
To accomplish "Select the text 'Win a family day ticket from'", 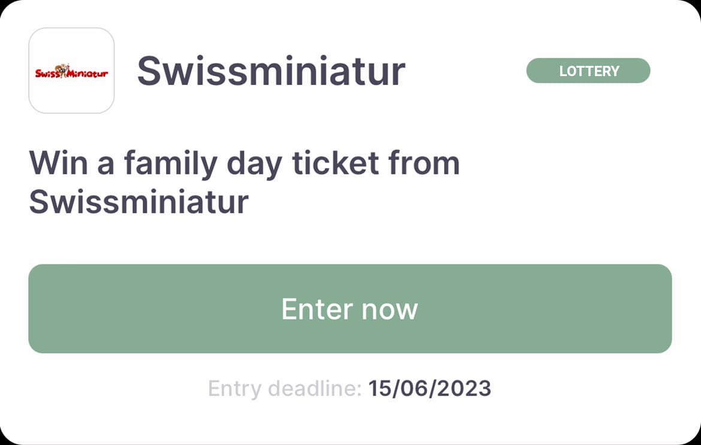I will coord(244,165).
